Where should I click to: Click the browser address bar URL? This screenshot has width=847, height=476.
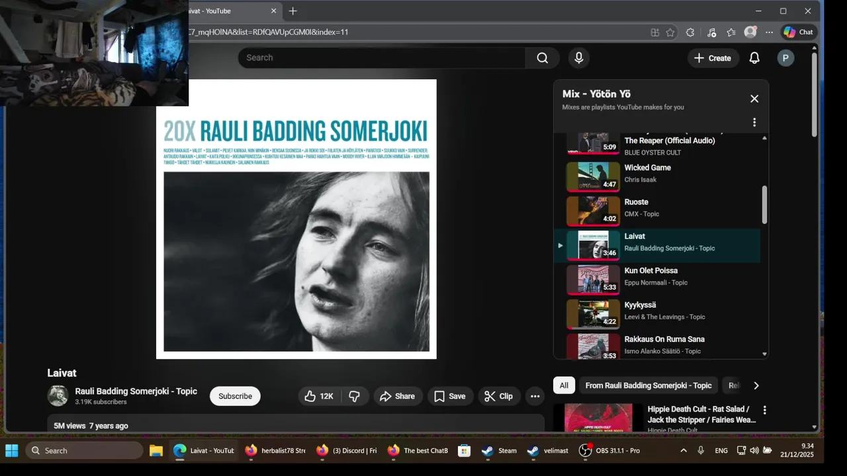click(x=269, y=32)
